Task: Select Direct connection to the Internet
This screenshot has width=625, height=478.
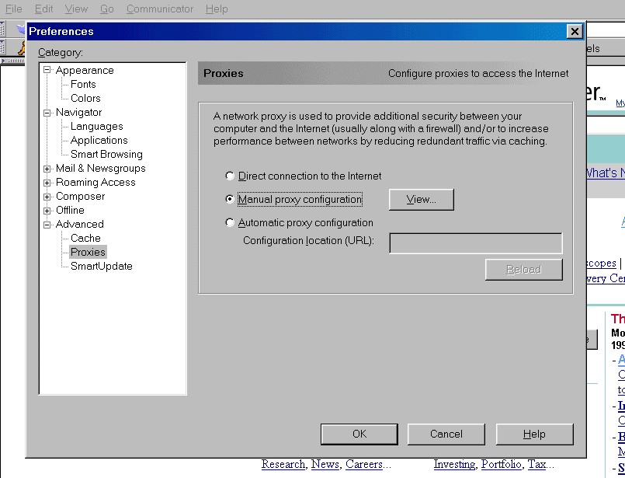Action: 230,176
